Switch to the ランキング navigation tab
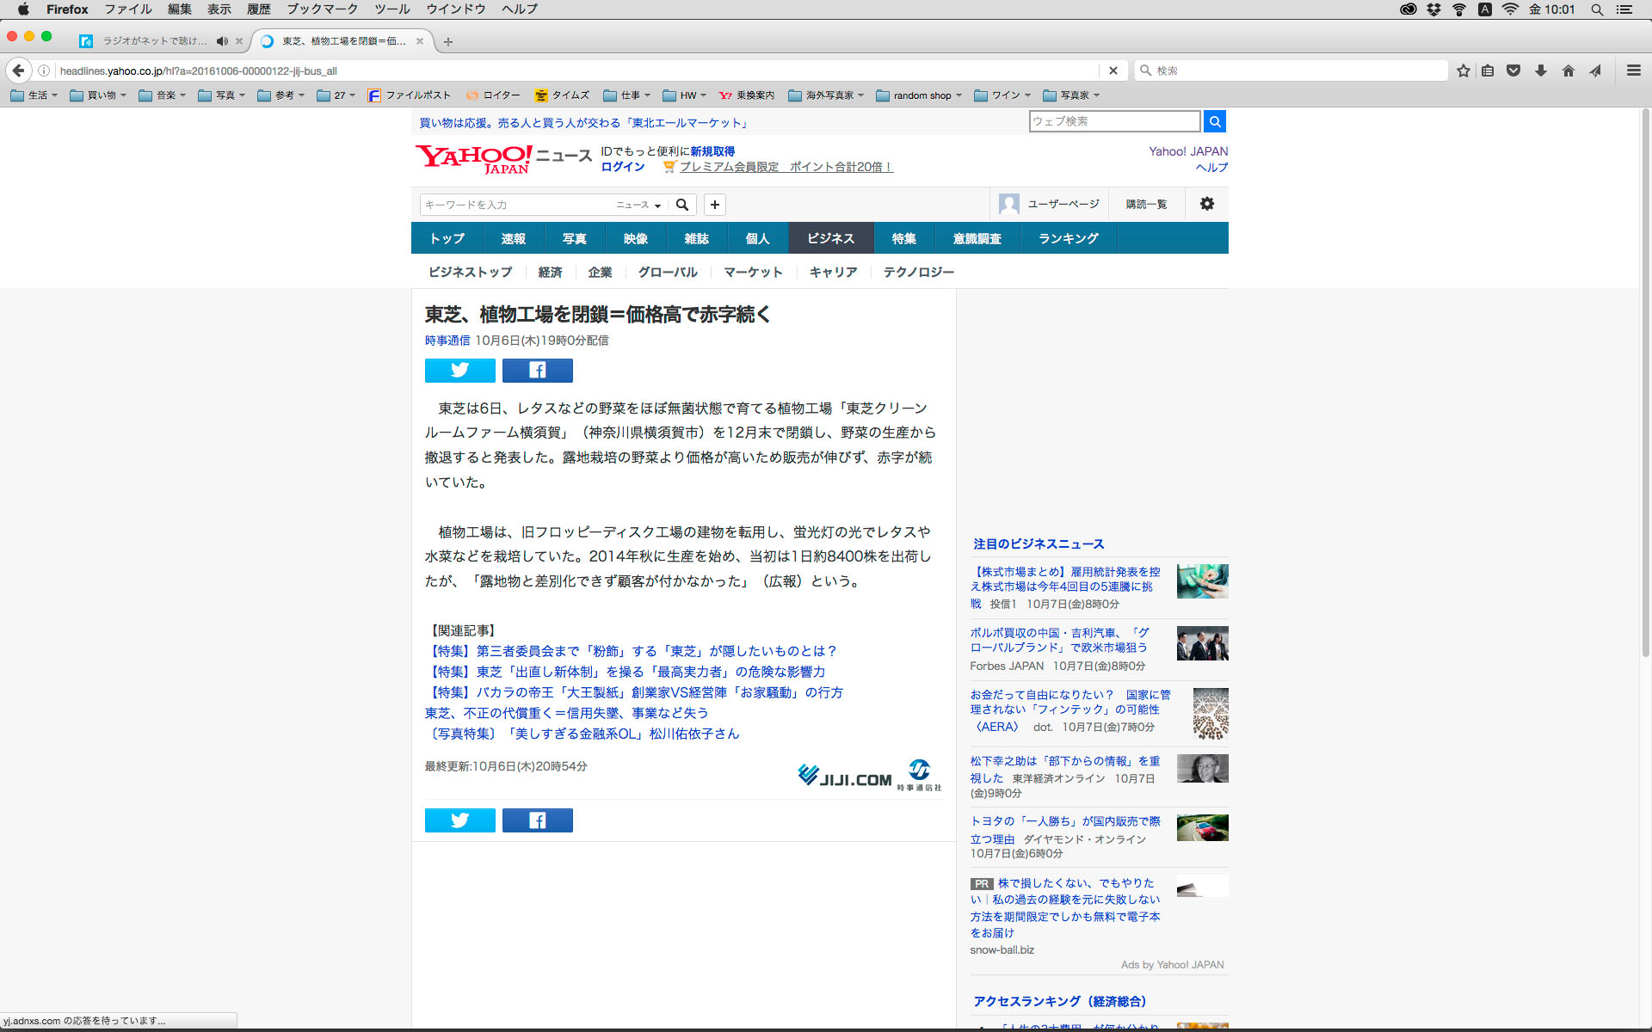1652x1032 pixels. click(x=1068, y=238)
